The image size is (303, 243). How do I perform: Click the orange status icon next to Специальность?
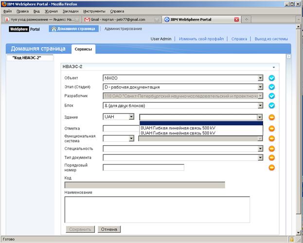271,149
